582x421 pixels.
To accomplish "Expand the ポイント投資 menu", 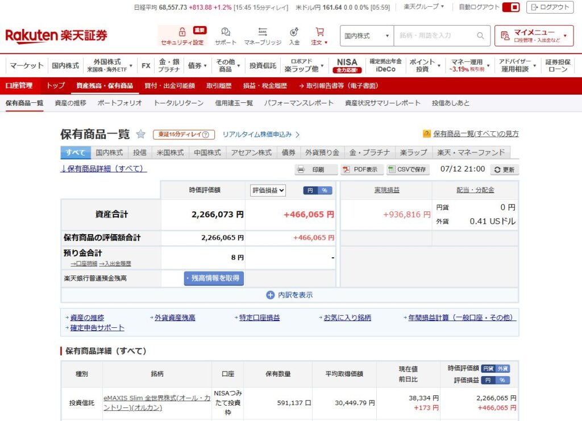I will [425, 65].
